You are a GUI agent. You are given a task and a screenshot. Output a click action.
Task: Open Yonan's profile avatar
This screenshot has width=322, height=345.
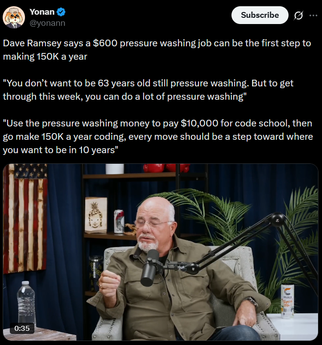pos(14,17)
